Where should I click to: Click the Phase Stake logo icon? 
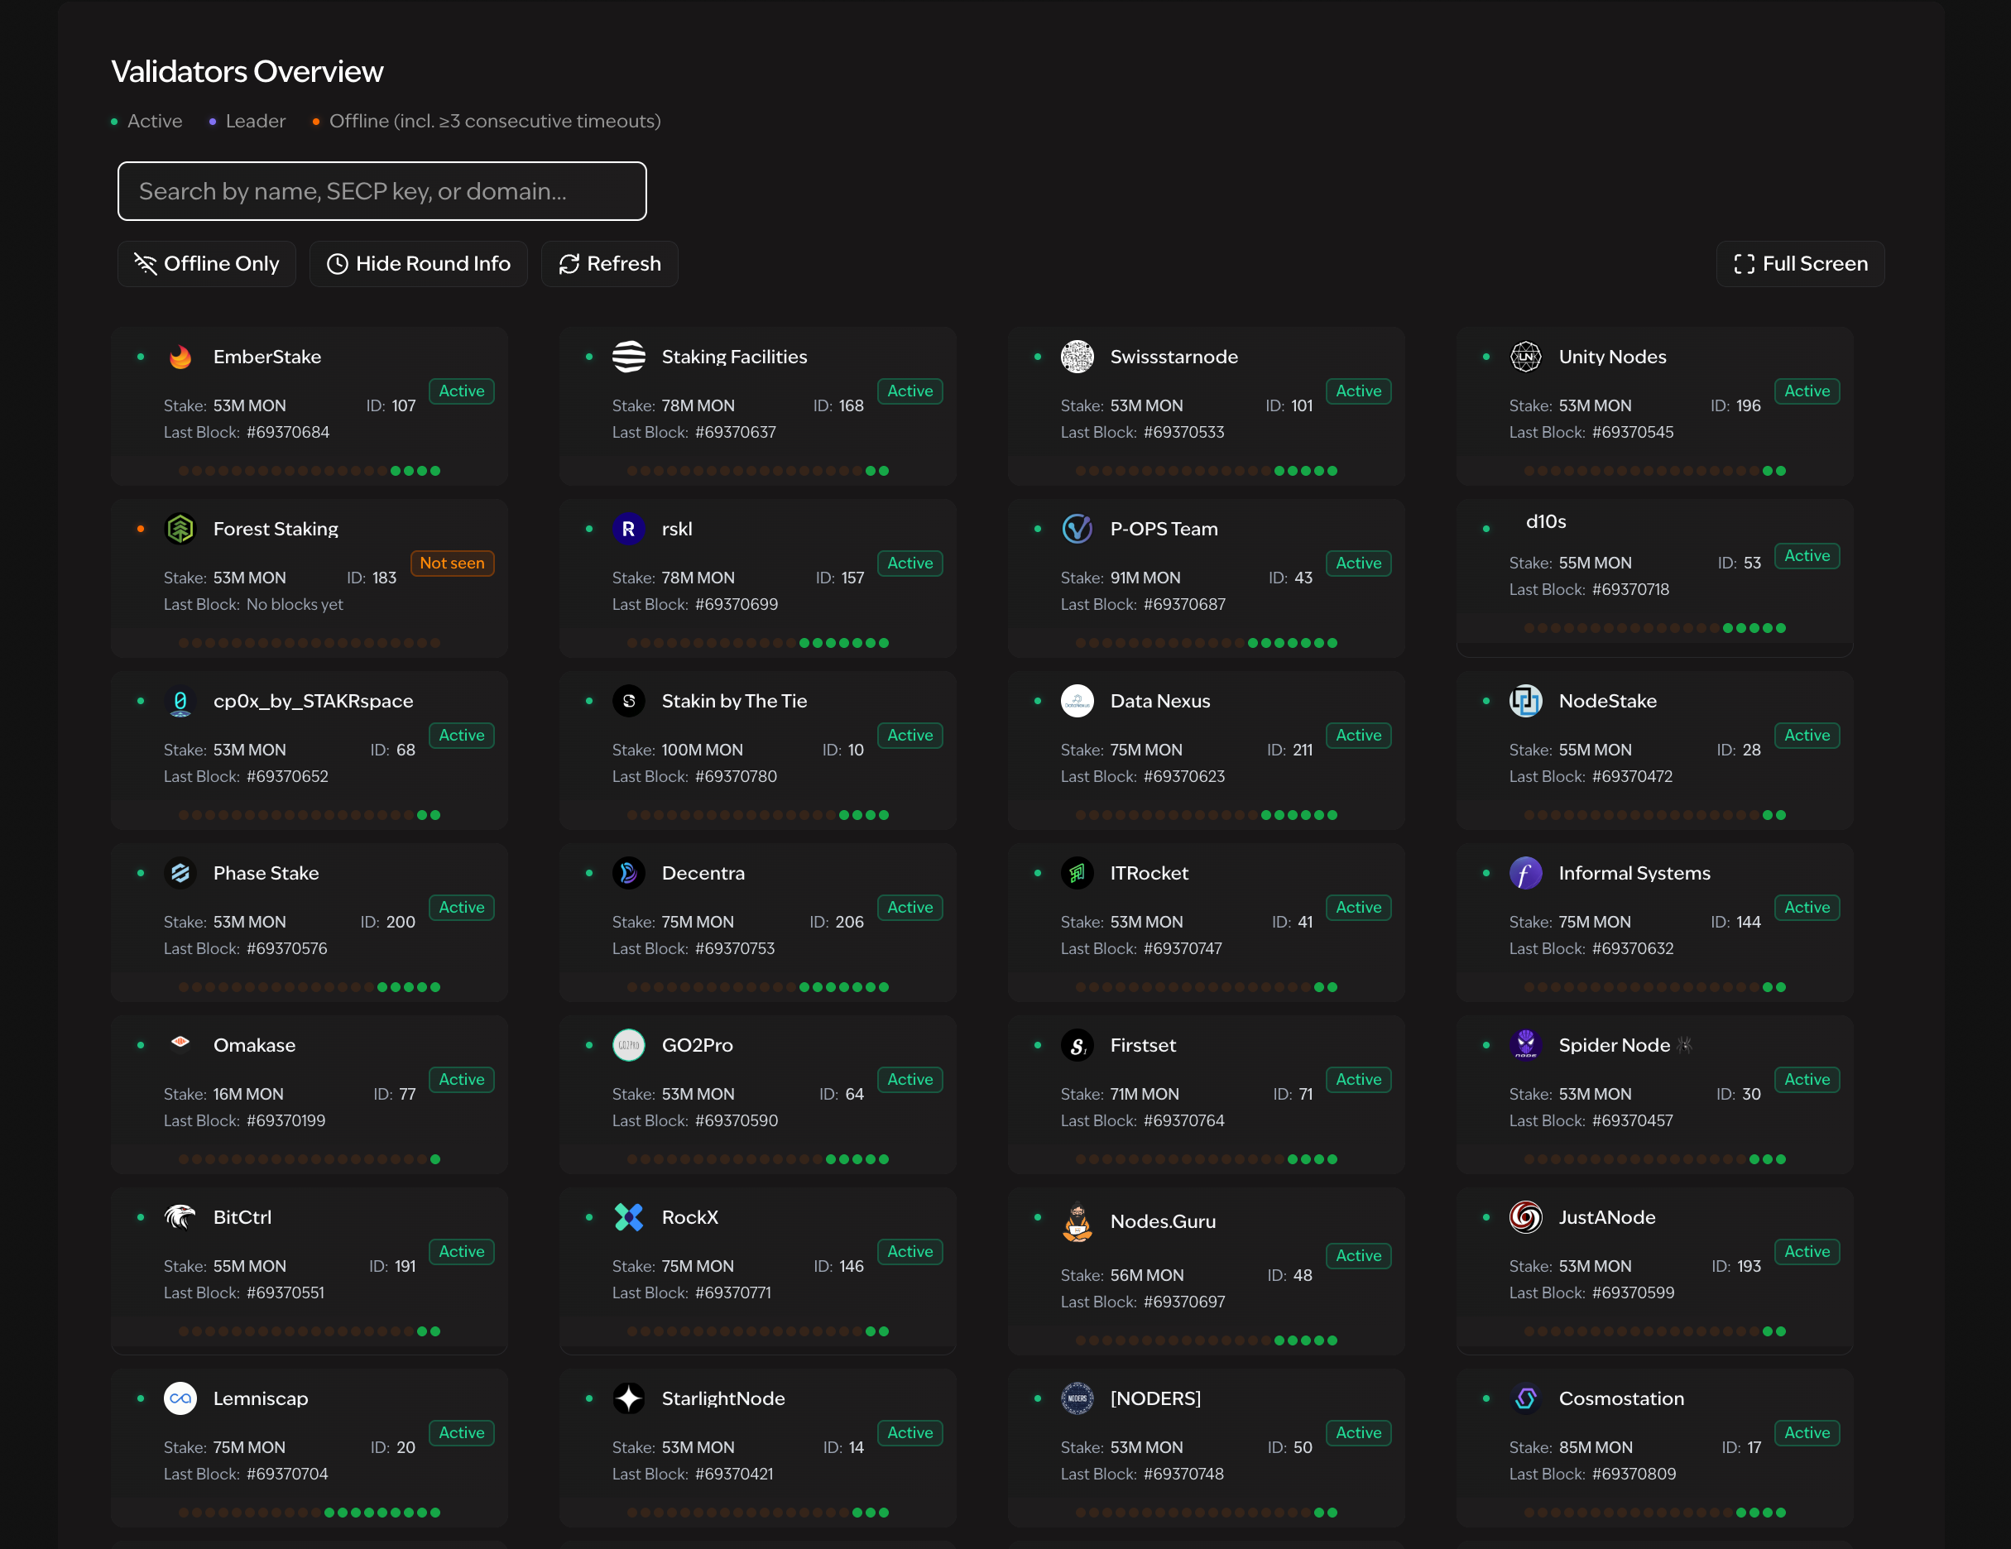tap(180, 873)
